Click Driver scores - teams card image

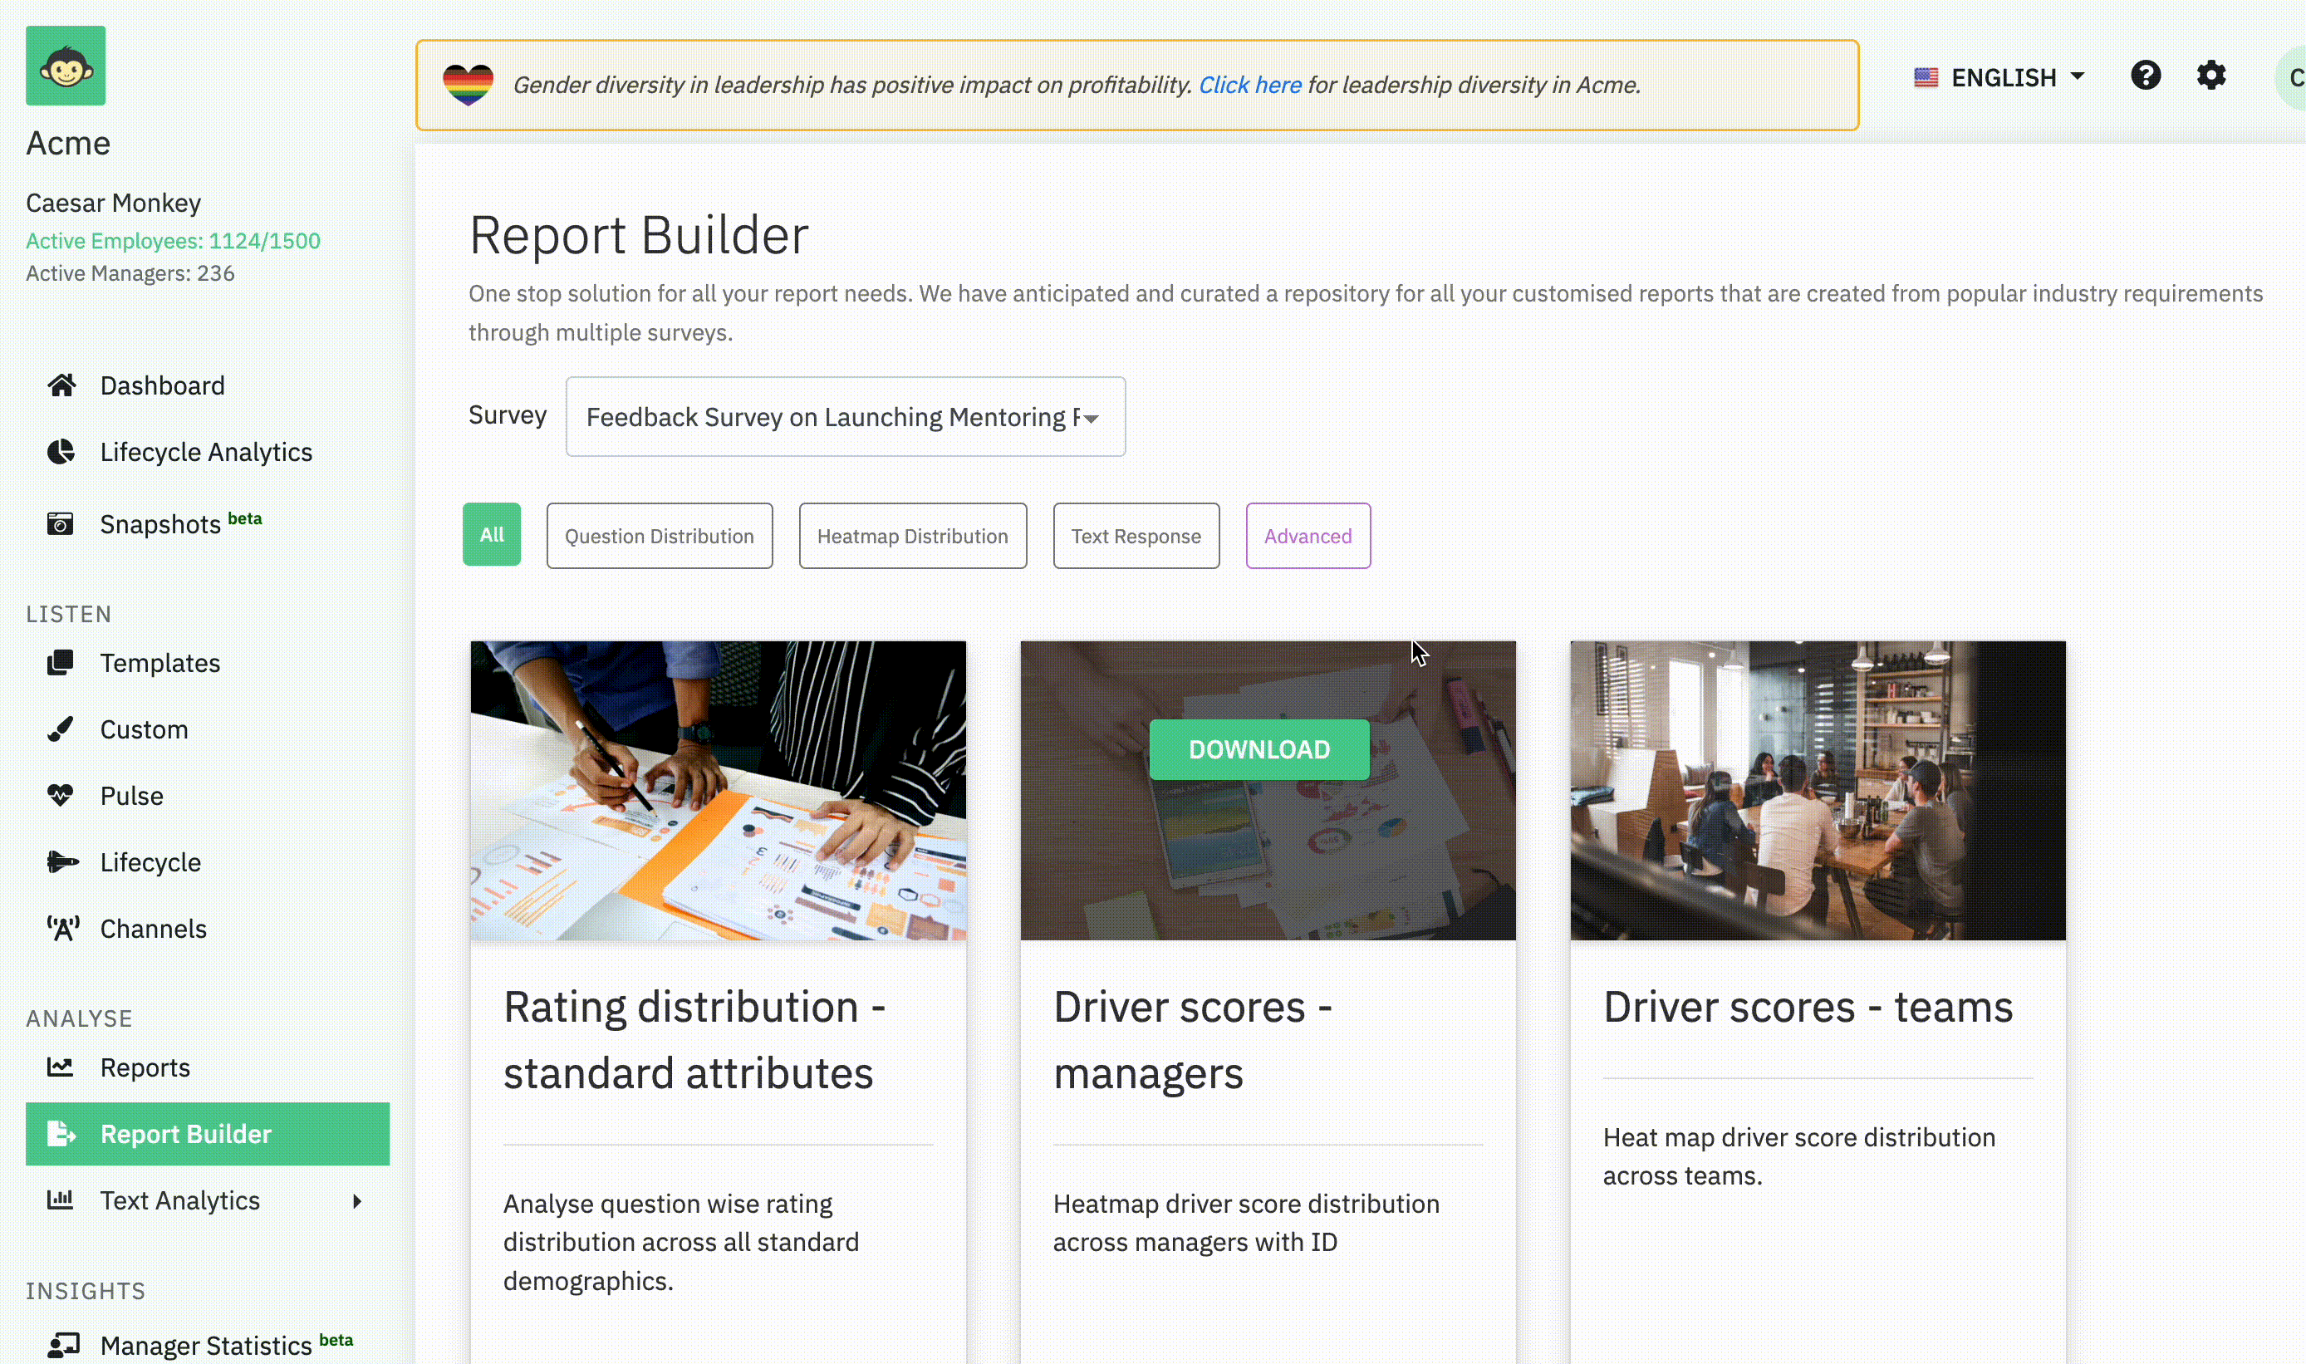(1817, 791)
